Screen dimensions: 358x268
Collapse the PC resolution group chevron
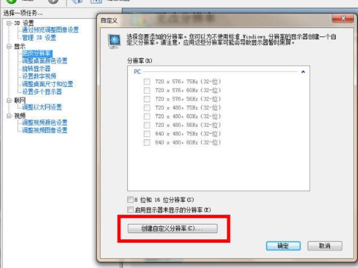click(303, 72)
